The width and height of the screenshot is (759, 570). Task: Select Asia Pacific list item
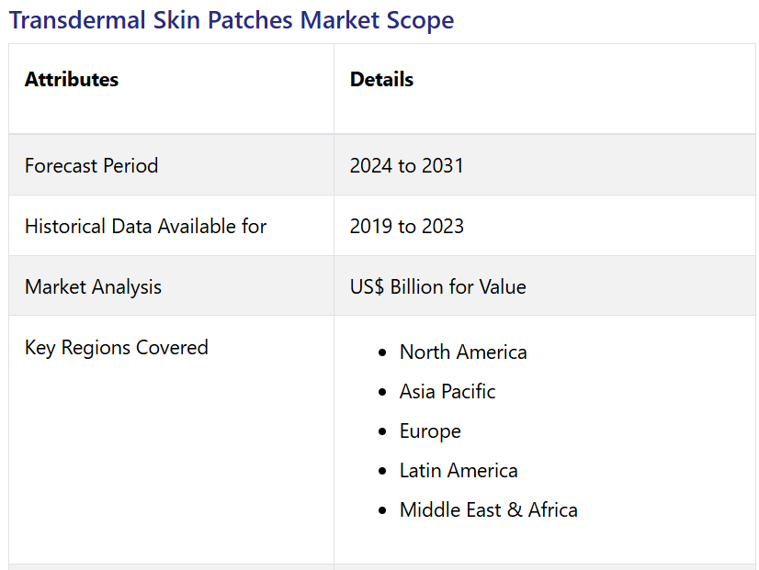447,392
